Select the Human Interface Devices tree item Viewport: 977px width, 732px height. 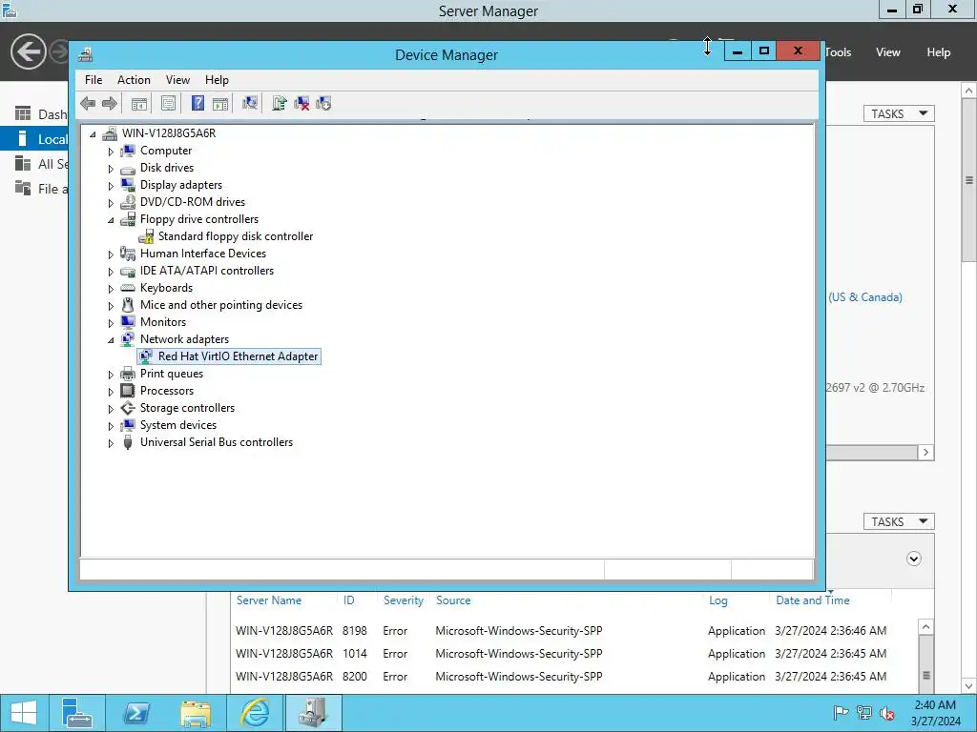[x=203, y=254]
